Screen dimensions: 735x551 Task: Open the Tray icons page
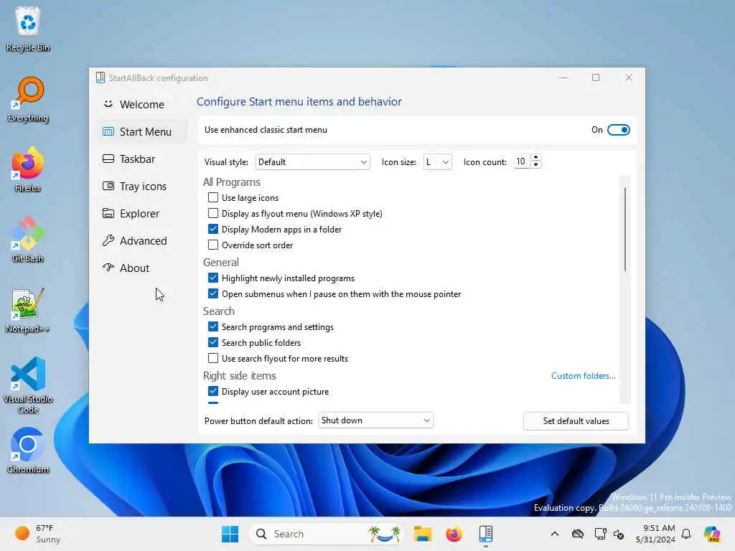point(142,186)
